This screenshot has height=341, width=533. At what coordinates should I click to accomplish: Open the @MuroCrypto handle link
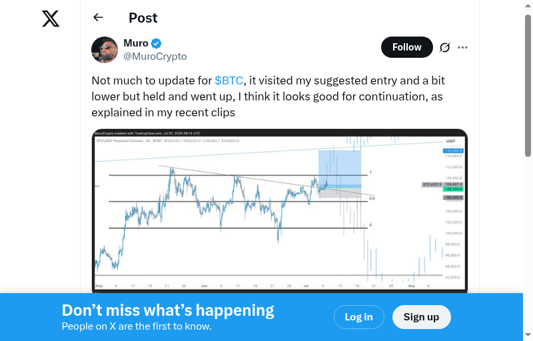point(155,57)
